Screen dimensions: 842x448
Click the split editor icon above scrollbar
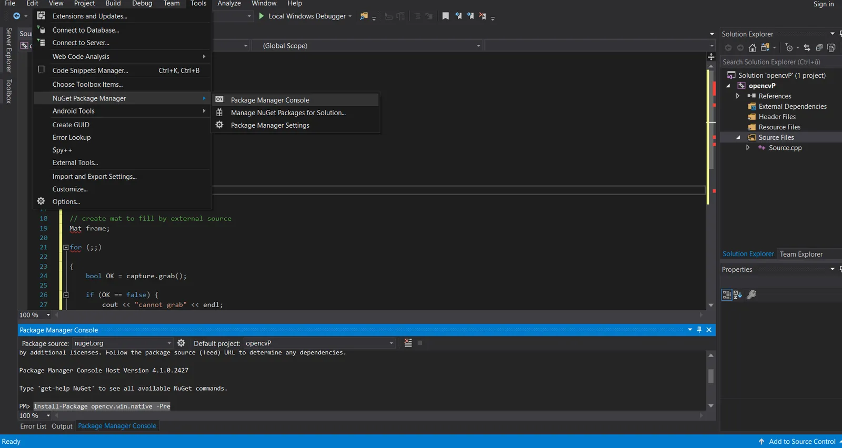pos(711,57)
